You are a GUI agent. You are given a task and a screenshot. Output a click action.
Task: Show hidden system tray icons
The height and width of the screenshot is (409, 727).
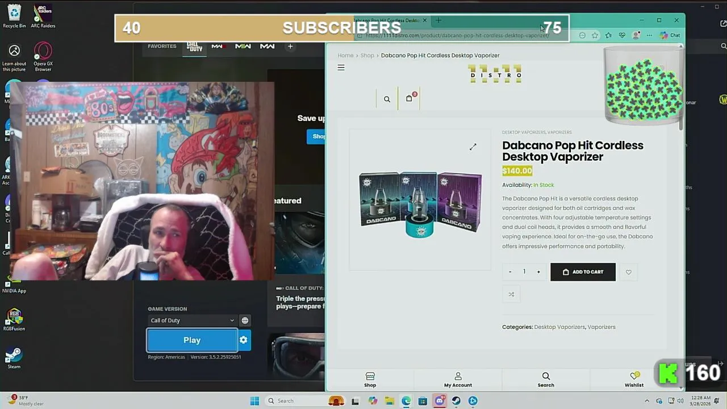point(646,401)
